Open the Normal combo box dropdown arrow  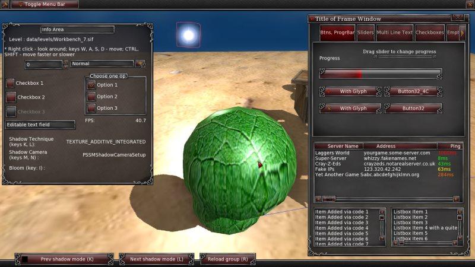coord(140,63)
